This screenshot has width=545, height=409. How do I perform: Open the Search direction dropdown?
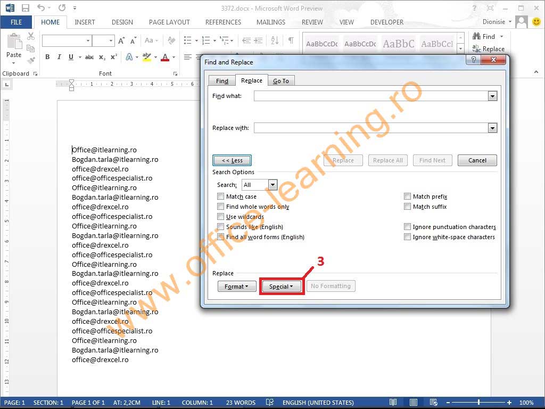pos(273,185)
